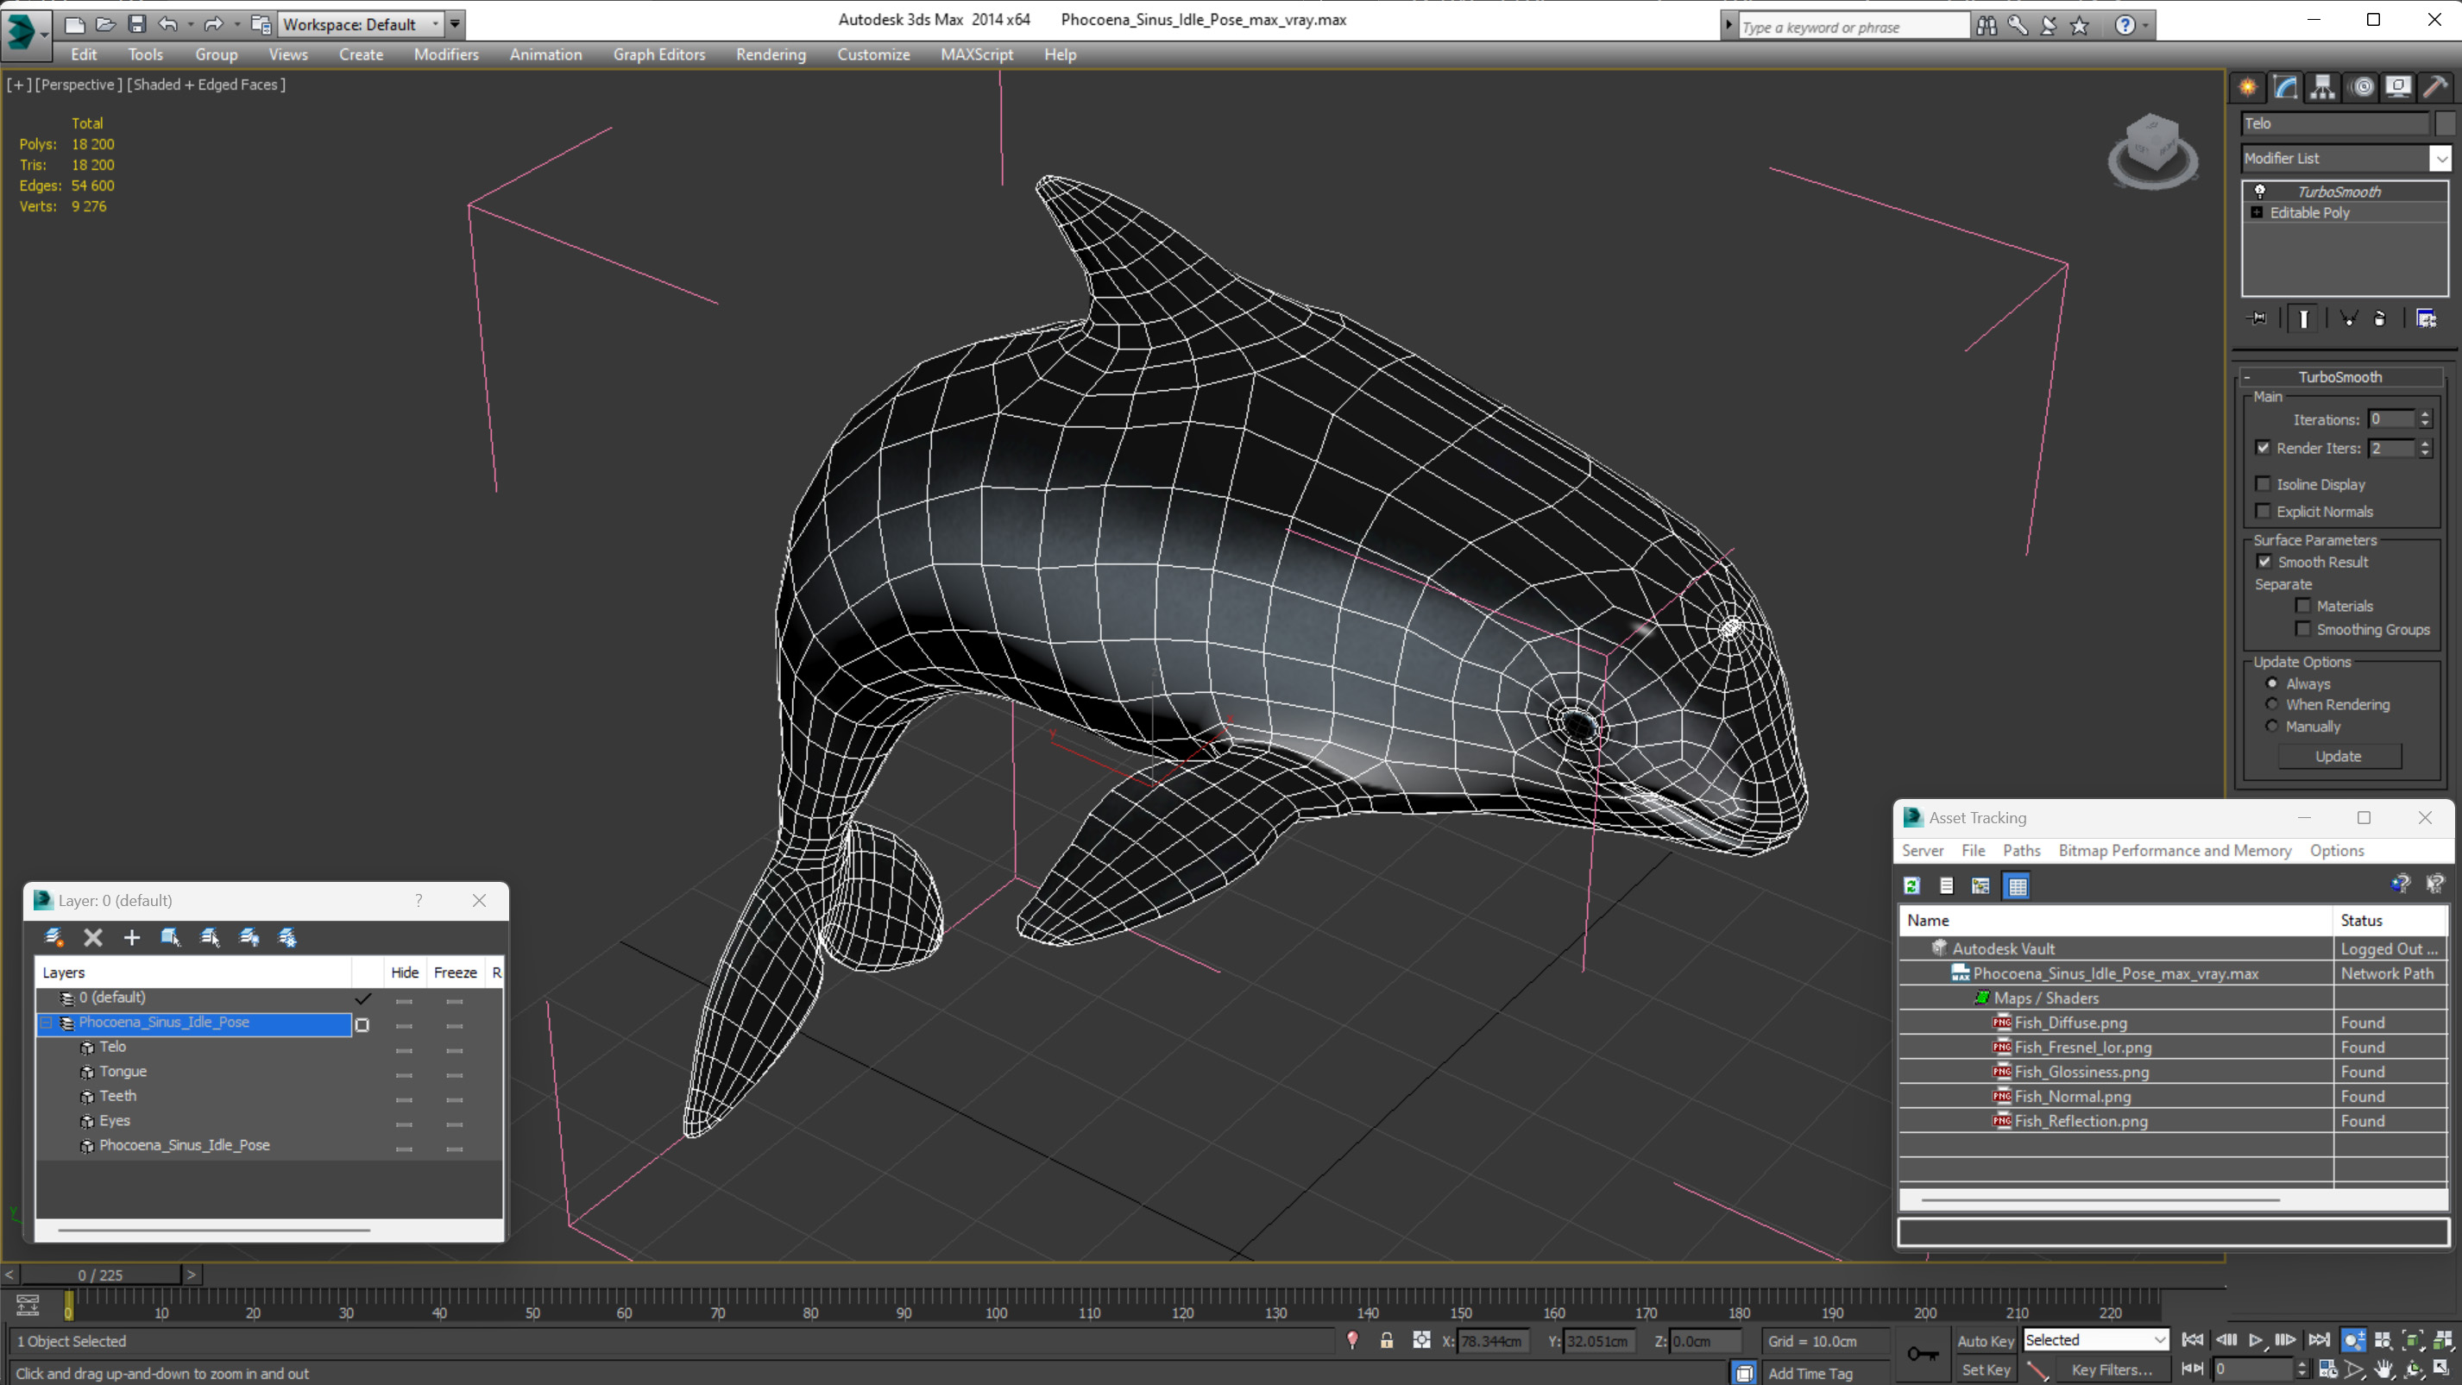Click Configure Modifier Sets icon
Image resolution: width=2462 pixels, height=1385 pixels.
click(2426, 318)
